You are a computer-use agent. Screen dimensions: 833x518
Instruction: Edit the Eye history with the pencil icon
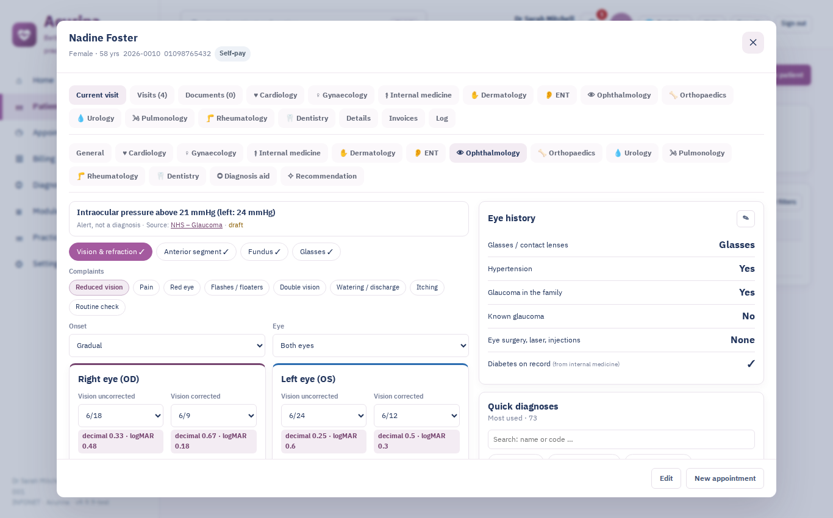point(745,219)
